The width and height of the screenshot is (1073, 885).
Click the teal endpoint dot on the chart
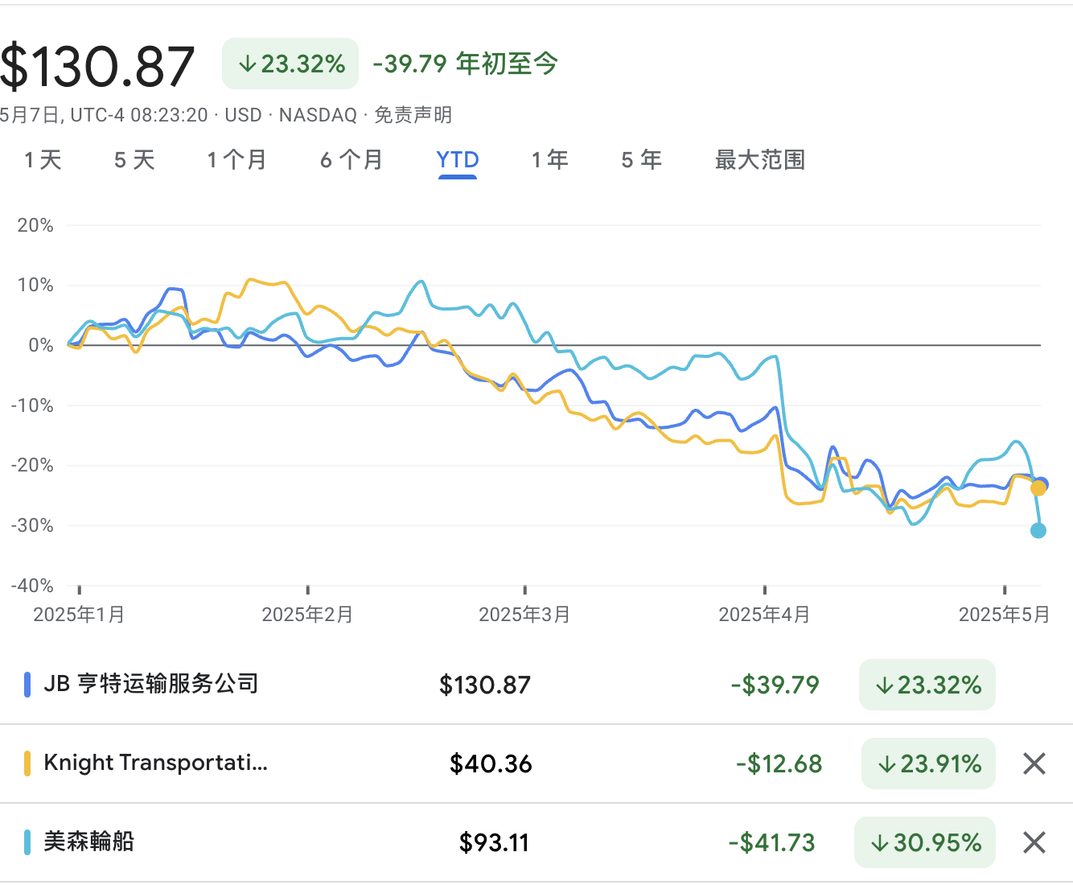coord(1038,529)
